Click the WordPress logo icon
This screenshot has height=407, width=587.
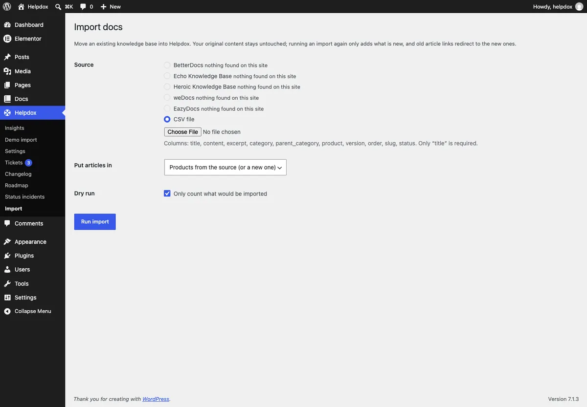[7, 6]
